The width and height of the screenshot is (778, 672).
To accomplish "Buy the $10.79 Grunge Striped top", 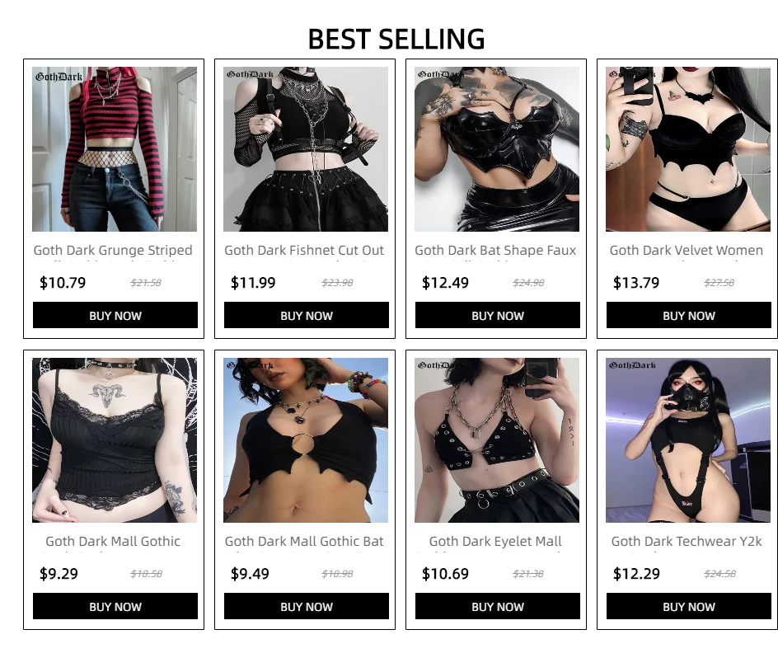I will [115, 315].
